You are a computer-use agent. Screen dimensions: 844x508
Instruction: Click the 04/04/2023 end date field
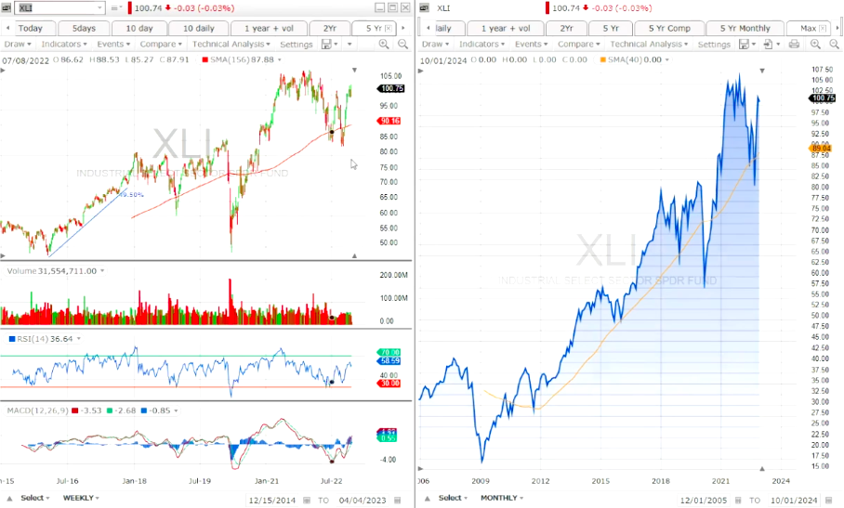point(363,500)
